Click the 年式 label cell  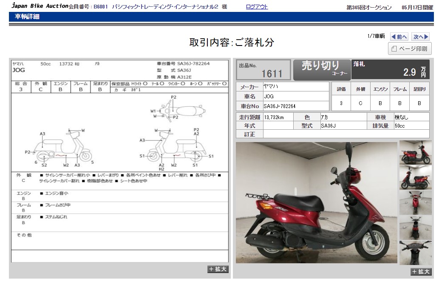249,125
